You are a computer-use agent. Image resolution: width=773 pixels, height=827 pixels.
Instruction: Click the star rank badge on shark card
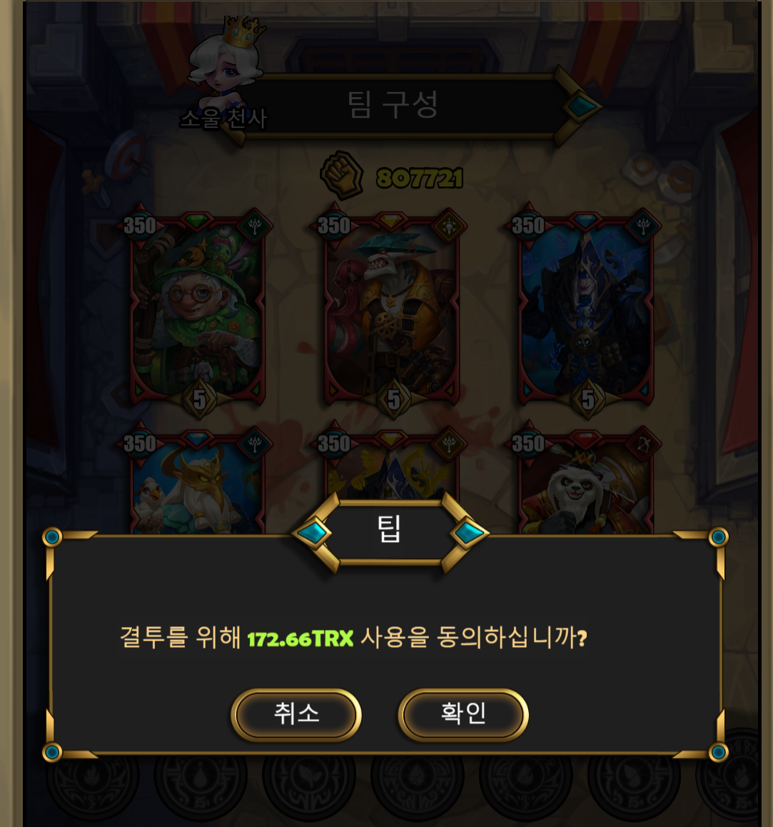[x=393, y=399]
